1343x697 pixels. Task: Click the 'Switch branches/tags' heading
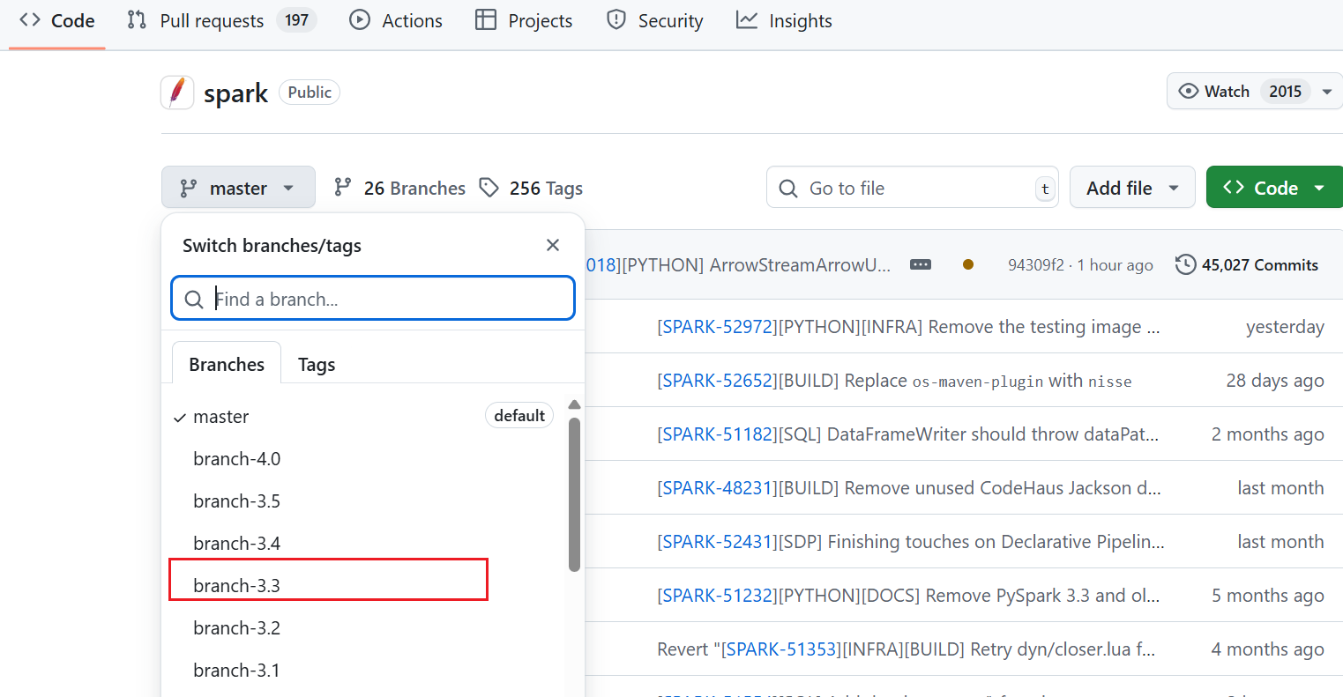272,246
